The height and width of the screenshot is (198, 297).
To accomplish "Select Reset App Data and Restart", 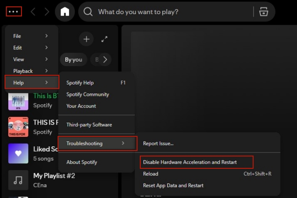I will pyautogui.click(x=207, y=185).
